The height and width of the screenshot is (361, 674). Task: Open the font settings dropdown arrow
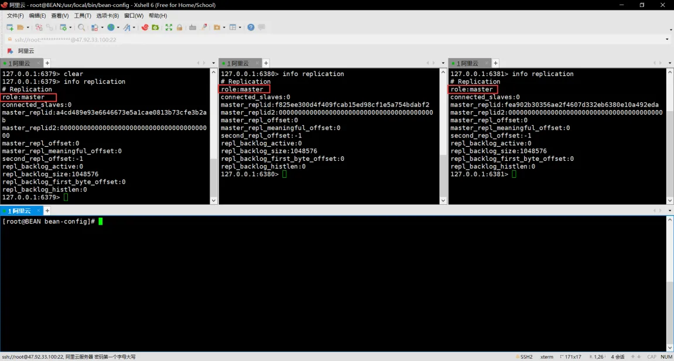pyautogui.click(x=134, y=27)
